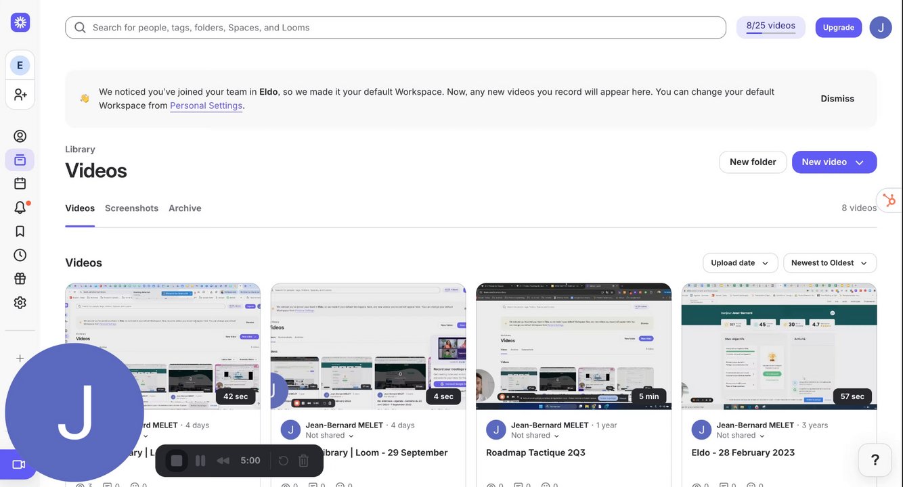The width and height of the screenshot is (903, 487).
Task: Open the user avatar J at top right
Action: [881, 28]
